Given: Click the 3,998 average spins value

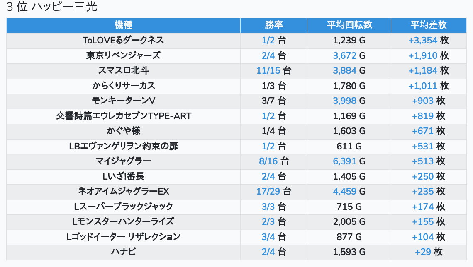Looking at the screenshot, I should coord(345,101).
